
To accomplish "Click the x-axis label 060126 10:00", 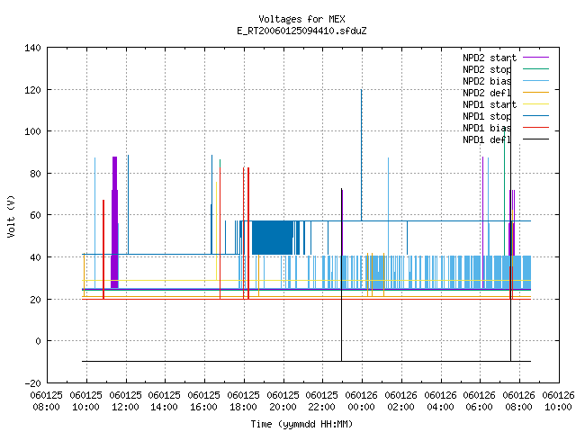I will (558, 401).
